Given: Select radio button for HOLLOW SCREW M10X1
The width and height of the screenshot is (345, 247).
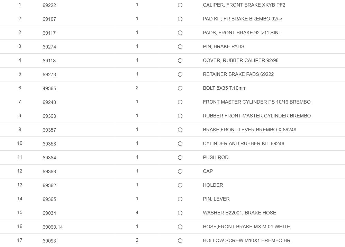Looking at the screenshot, I should [x=180, y=241].
